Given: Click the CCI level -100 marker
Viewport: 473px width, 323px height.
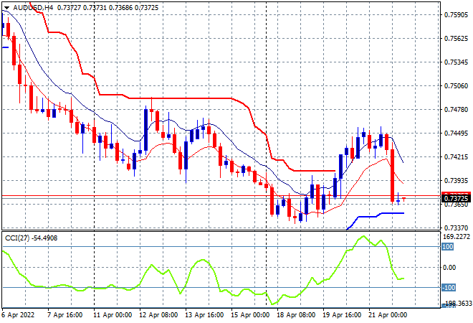Looking at the screenshot, I should click(449, 288).
